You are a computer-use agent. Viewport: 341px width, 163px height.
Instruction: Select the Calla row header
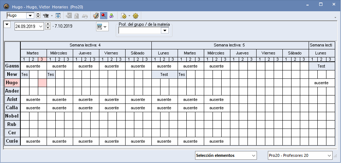point(12,108)
